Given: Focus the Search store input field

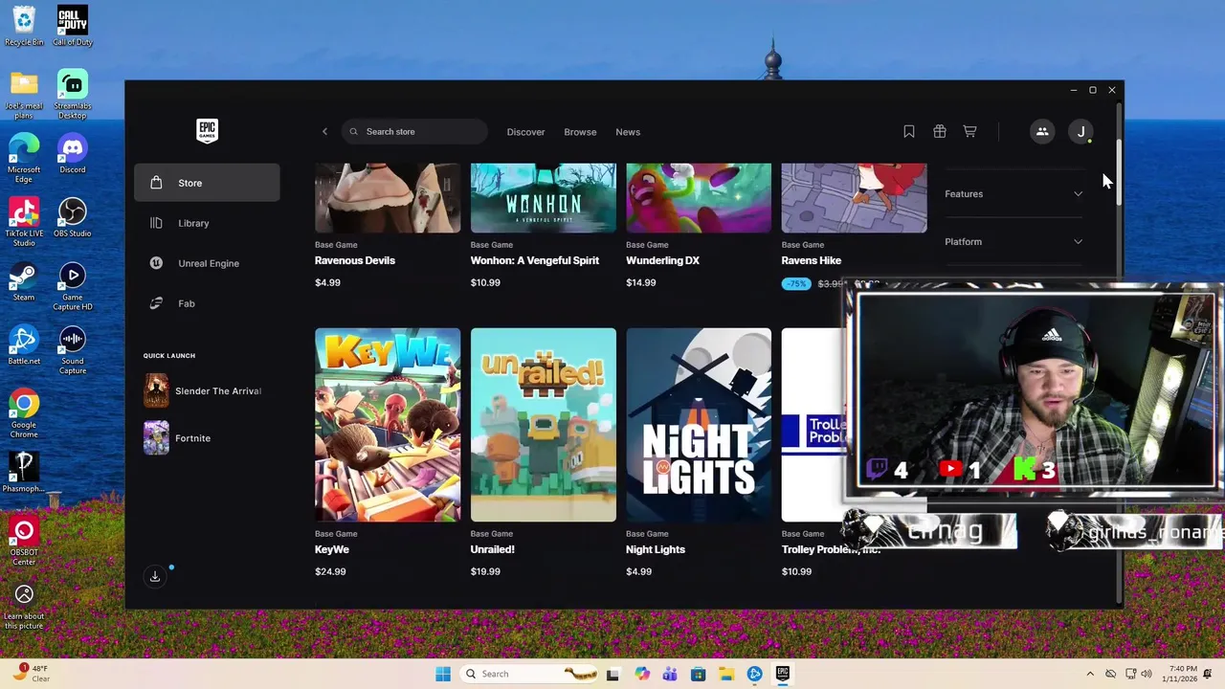Looking at the screenshot, I should pos(414,132).
